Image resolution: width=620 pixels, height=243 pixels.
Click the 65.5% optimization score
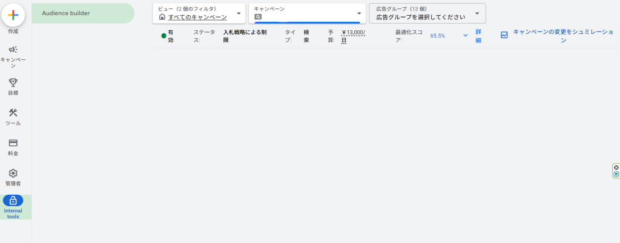[x=437, y=36]
